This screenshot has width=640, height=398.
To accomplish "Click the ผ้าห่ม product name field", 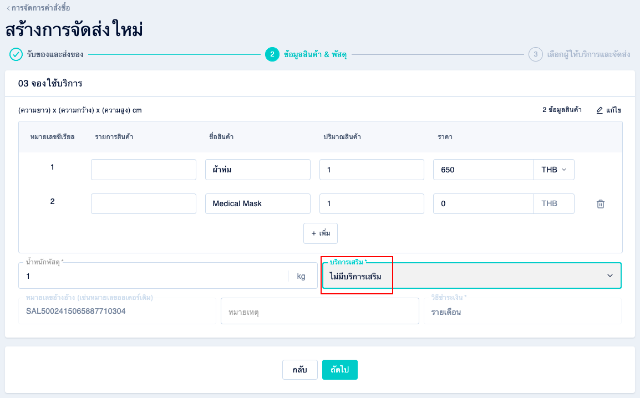I will (x=257, y=170).
